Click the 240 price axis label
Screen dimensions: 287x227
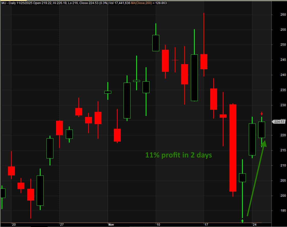pyautogui.click(x=276, y=75)
